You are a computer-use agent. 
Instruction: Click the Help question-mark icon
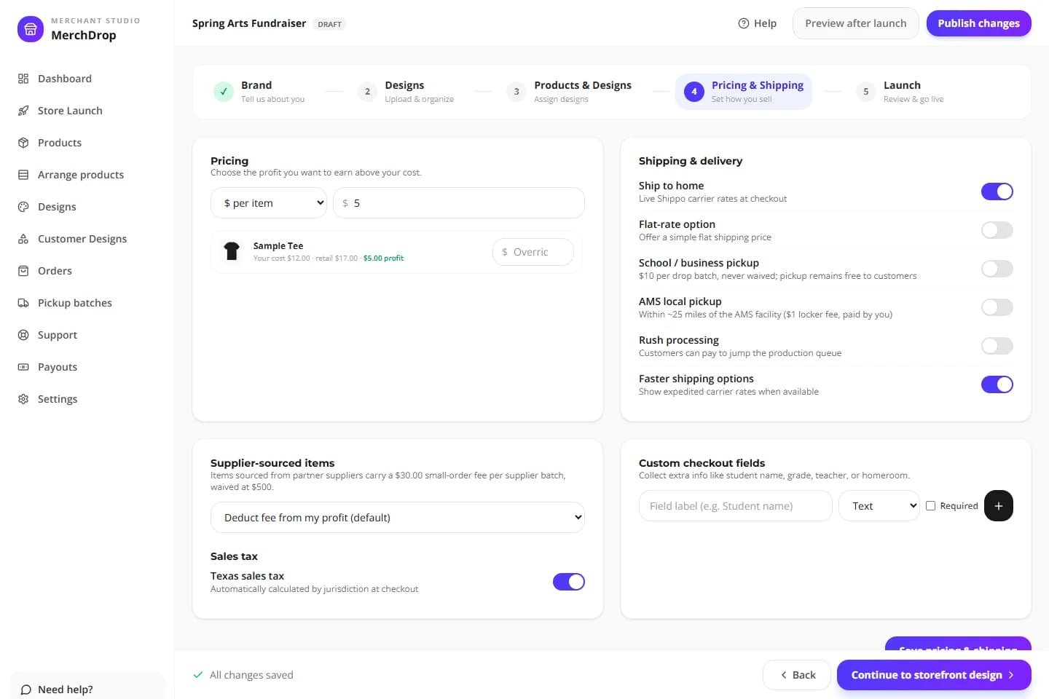(744, 23)
